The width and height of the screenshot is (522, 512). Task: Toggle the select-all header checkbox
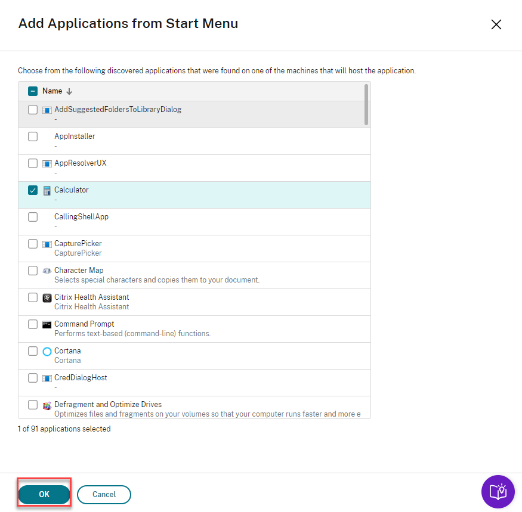[x=33, y=91]
